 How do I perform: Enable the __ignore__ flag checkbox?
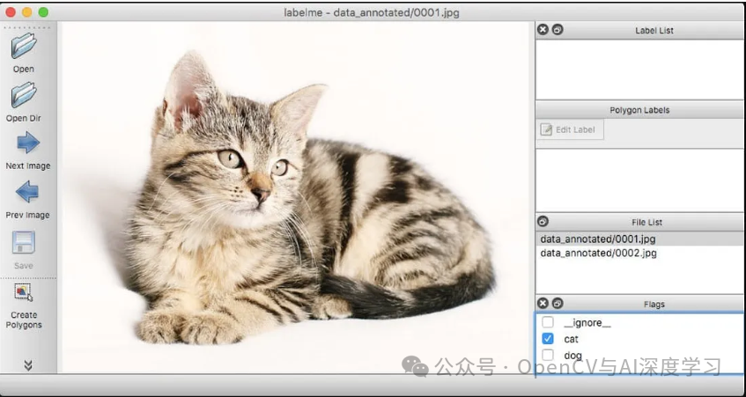pos(548,322)
